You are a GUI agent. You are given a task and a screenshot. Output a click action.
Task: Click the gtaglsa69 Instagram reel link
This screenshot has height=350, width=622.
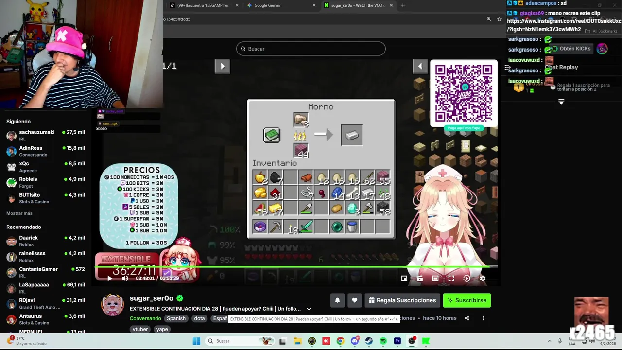(564, 25)
